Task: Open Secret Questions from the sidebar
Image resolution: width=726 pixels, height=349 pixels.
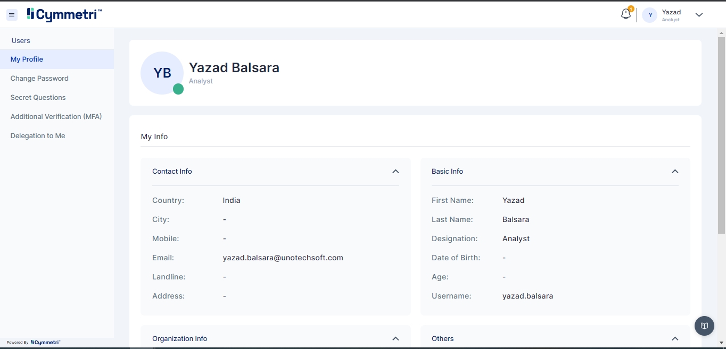Action: pyautogui.click(x=38, y=97)
